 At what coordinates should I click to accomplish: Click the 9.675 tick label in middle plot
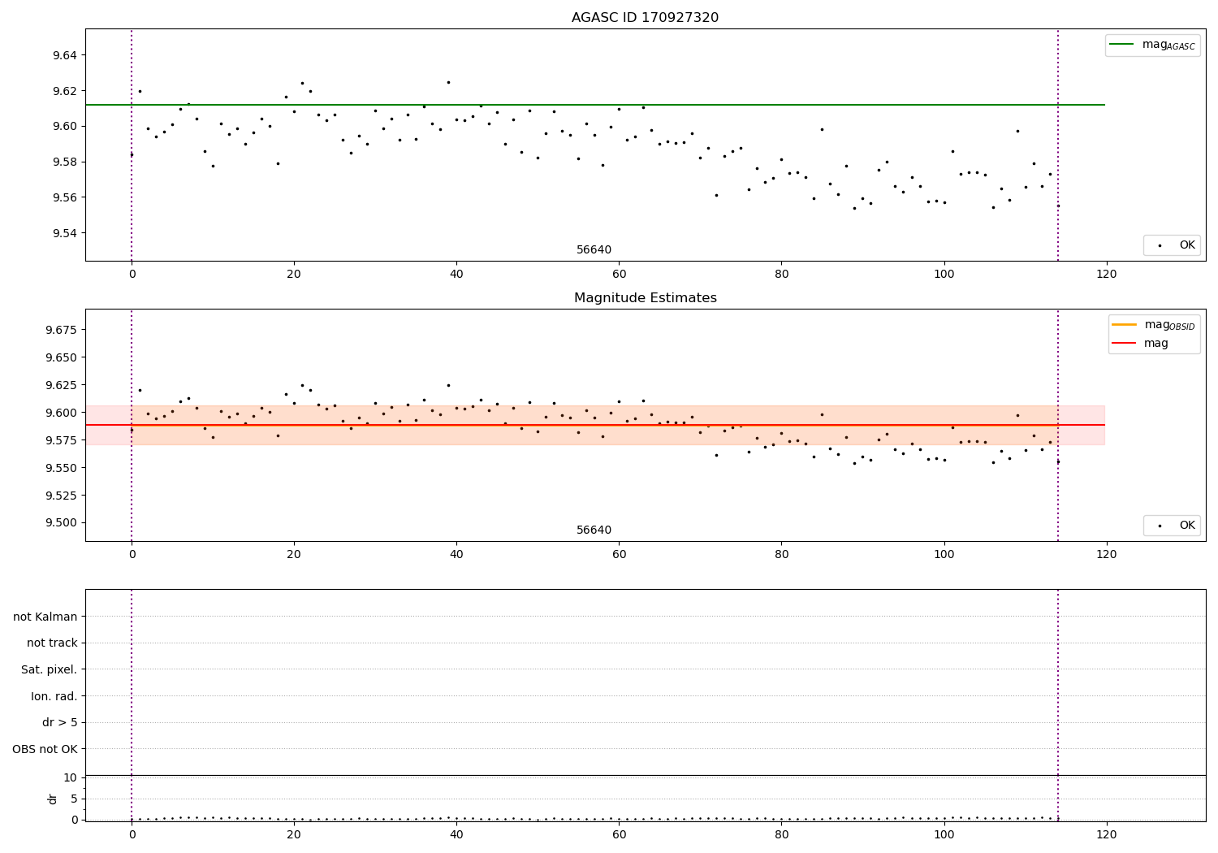(x=62, y=330)
